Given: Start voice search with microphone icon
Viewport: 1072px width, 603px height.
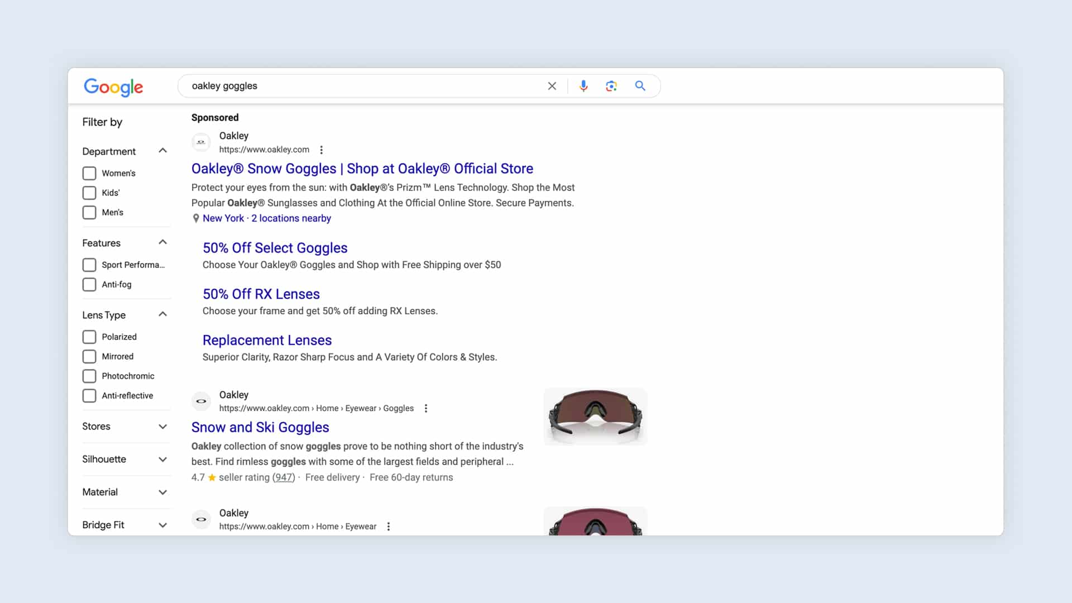Looking at the screenshot, I should (583, 86).
